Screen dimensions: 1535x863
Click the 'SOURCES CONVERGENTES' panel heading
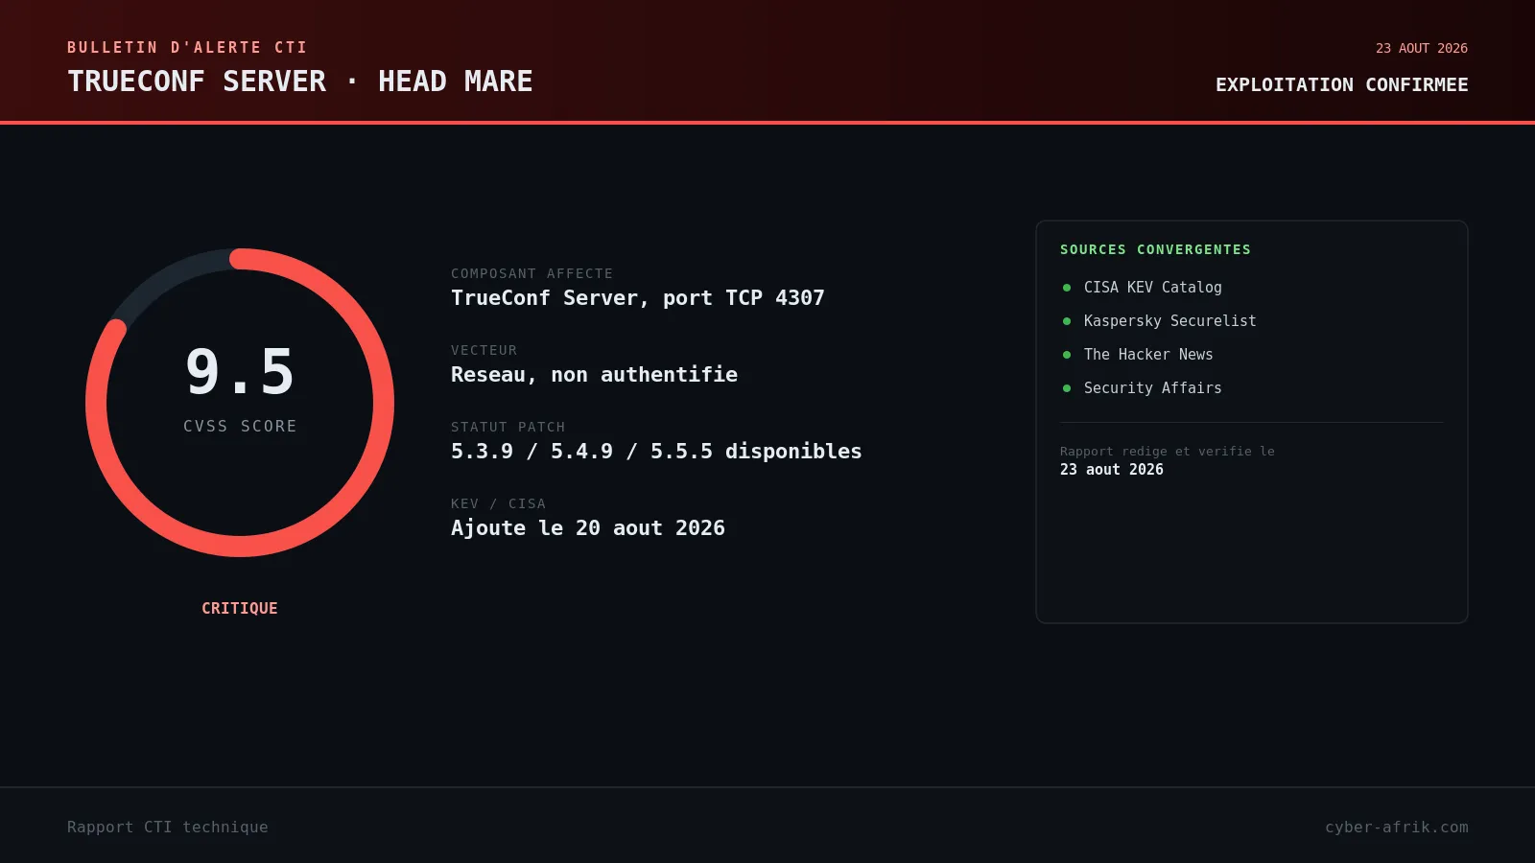pos(1155,249)
